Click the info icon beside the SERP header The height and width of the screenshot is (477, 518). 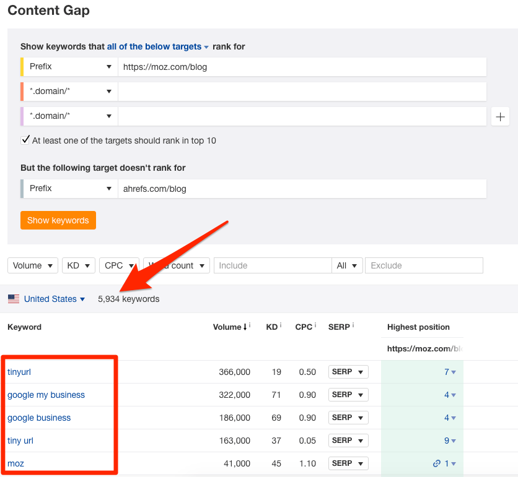(x=353, y=325)
